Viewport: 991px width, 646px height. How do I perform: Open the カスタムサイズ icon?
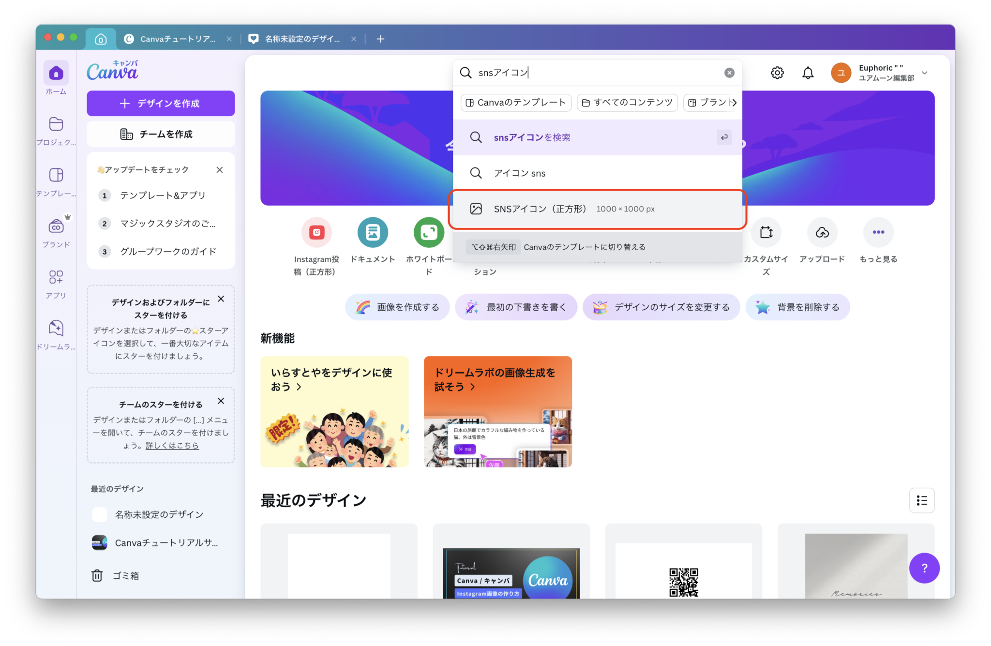pyautogui.click(x=766, y=232)
